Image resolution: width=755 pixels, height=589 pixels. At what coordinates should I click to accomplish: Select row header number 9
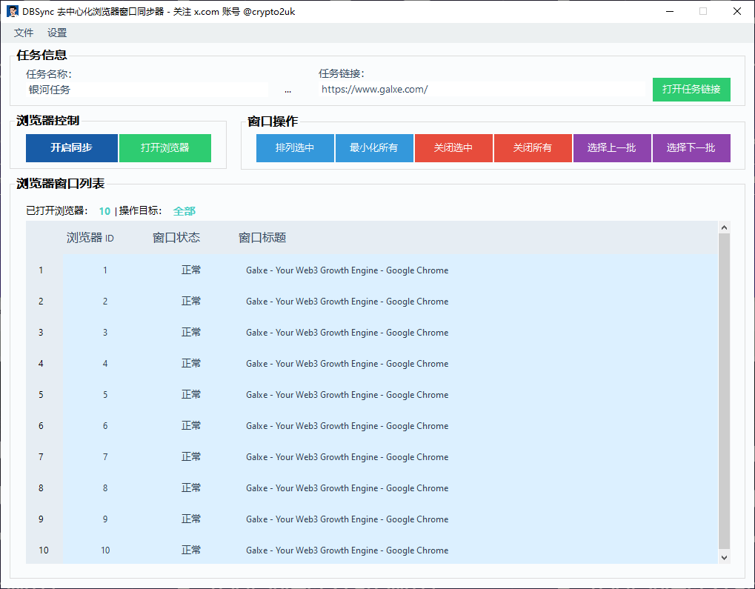click(x=41, y=519)
